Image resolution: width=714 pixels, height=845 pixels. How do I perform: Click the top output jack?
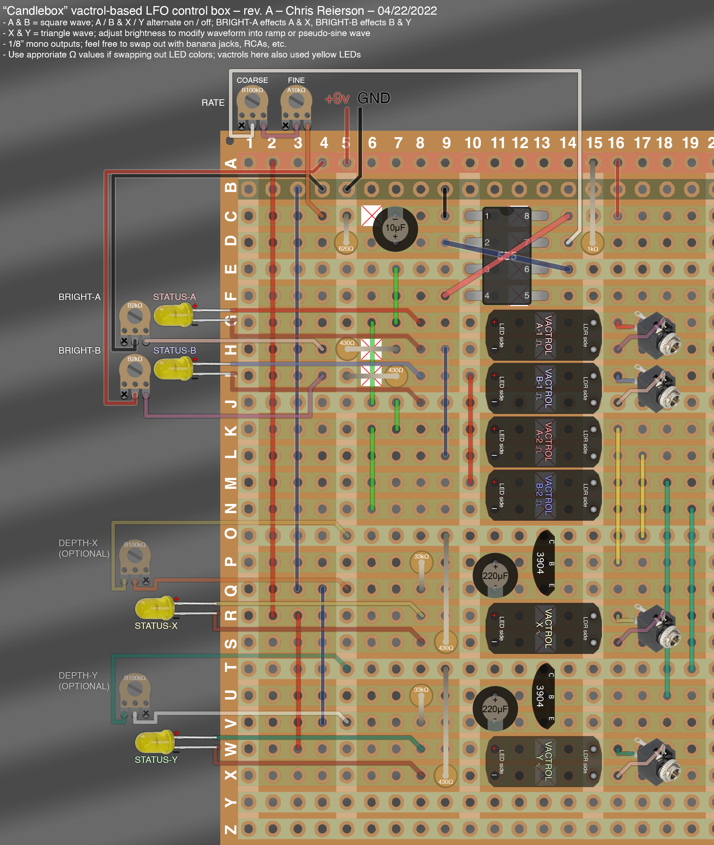point(658,335)
